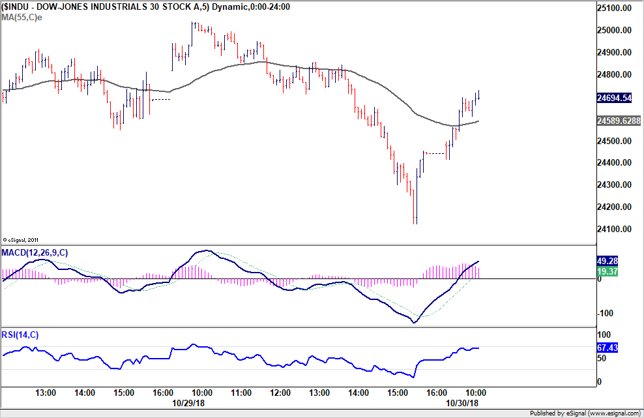
Task: Click the 10/29/18 date label
Action: pos(188,403)
